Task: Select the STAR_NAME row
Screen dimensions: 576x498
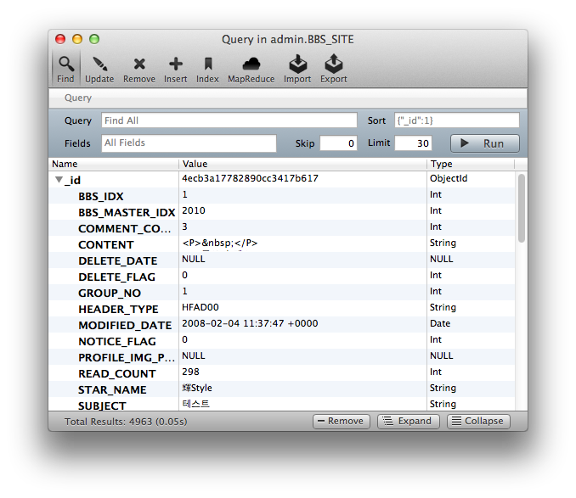Action: [282, 389]
